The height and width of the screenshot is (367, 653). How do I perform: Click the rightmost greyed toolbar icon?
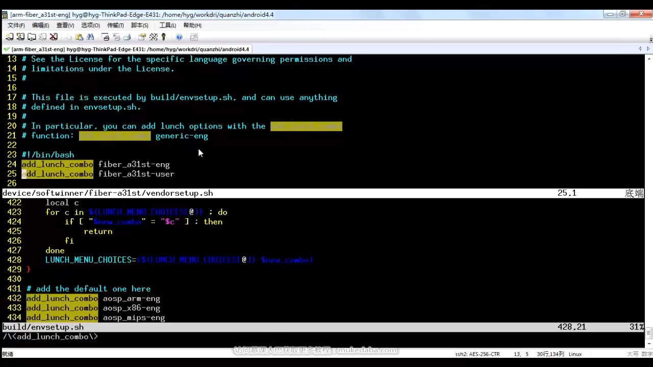click(x=194, y=37)
